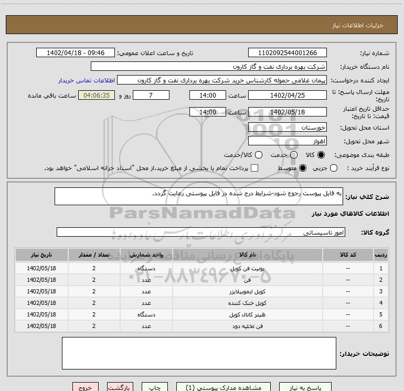Screen dimensions: 404x391
Task: Click the کد کالا column header
Action: pos(348,255)
